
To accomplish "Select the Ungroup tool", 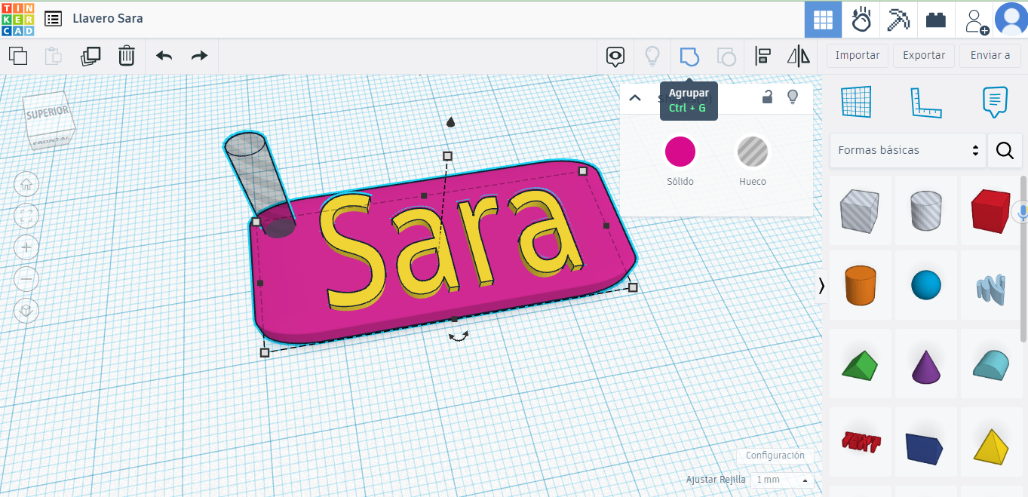I will pos(726,56).
